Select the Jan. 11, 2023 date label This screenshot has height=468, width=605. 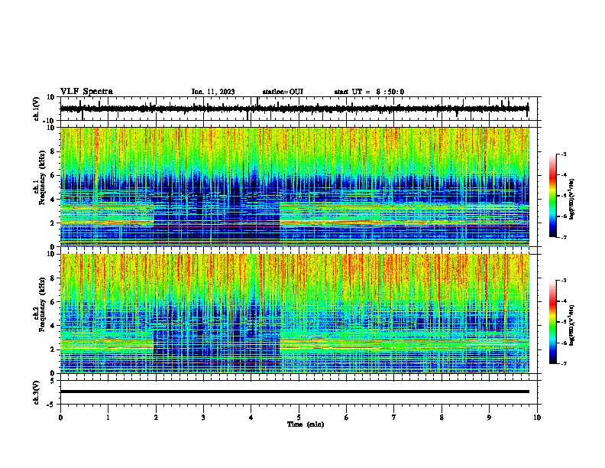pyautogui.click(x=213, y=92)
